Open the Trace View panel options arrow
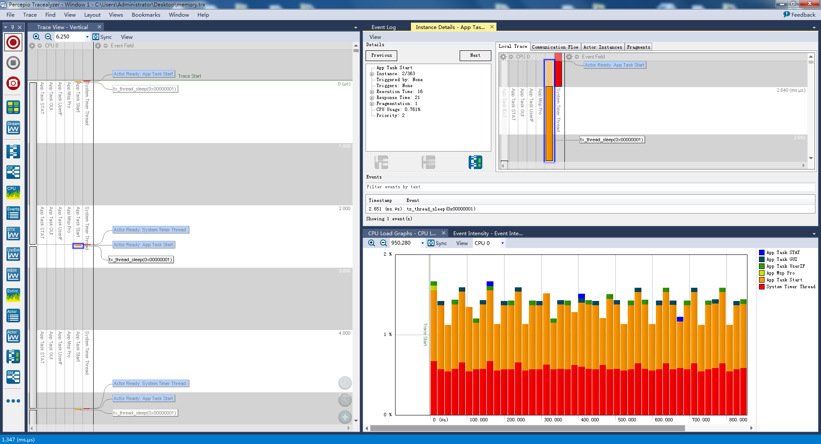Screen dimensions: 821x444 point(356,28)
